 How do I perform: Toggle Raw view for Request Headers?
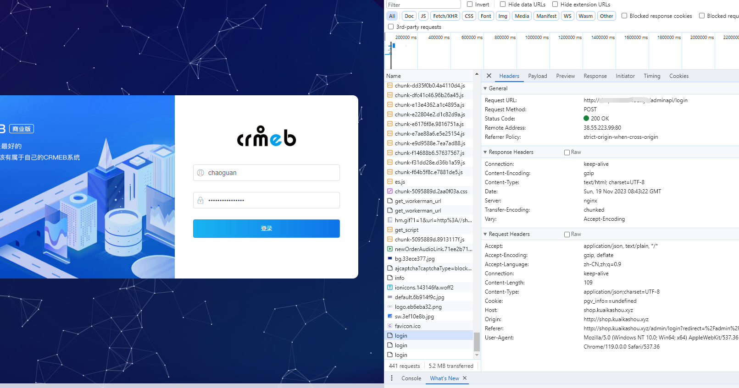click(x=567, y=235)
